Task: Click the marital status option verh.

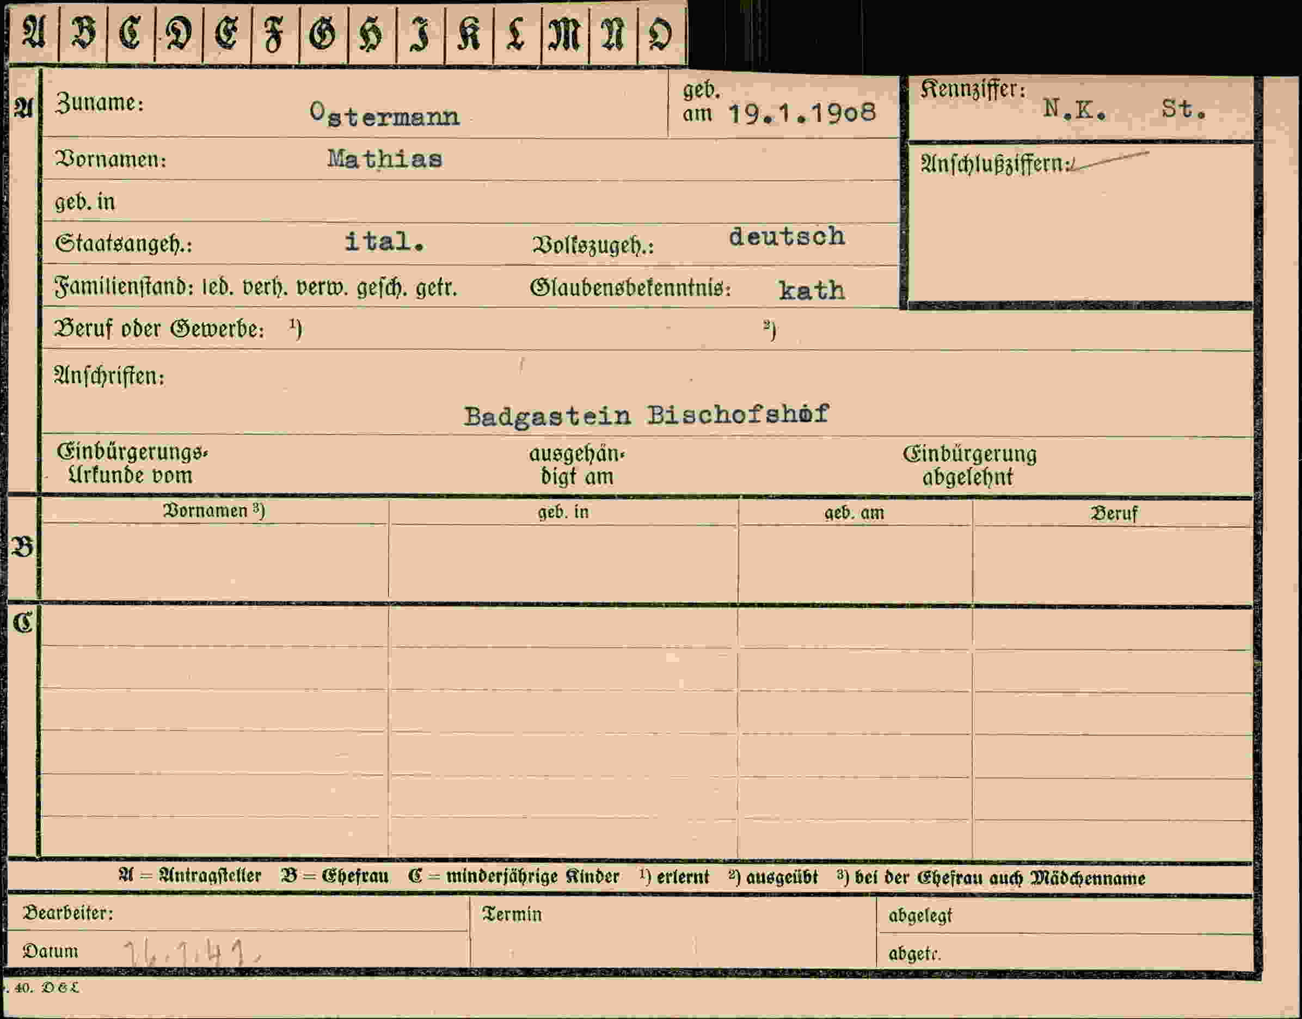Action: pyautogui.click(x=266, y=287)
